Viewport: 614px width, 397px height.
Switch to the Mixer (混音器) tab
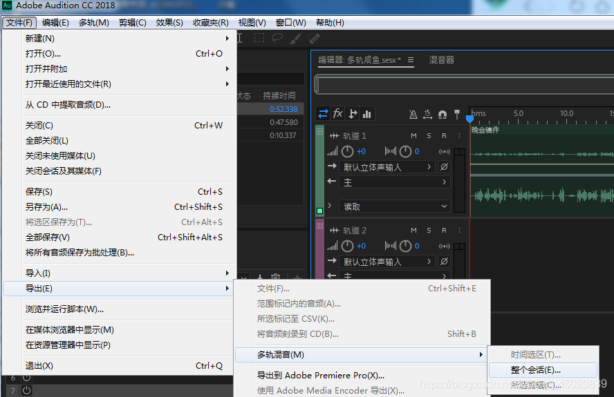[x=441, y=60]
